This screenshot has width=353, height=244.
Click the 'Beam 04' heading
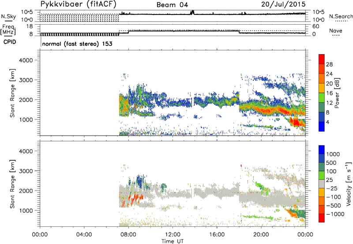tap(173, 5)
